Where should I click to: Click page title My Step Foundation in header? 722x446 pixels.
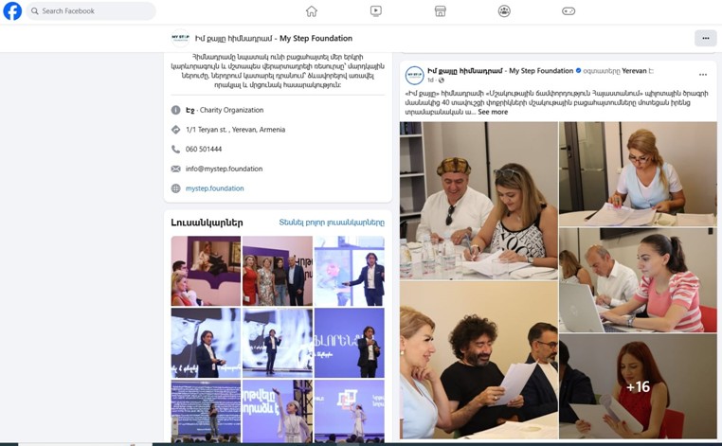[x=274, y=38]
